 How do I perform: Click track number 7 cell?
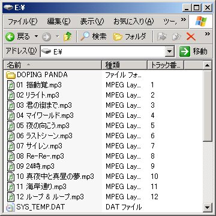click(153, 146)
